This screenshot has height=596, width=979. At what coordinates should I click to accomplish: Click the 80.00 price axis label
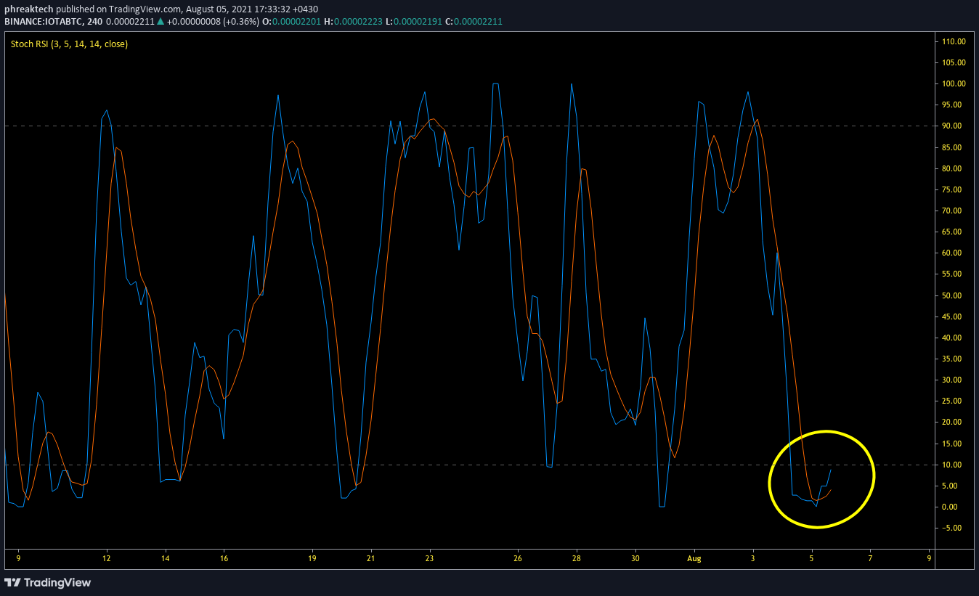(x=953, y=168)
